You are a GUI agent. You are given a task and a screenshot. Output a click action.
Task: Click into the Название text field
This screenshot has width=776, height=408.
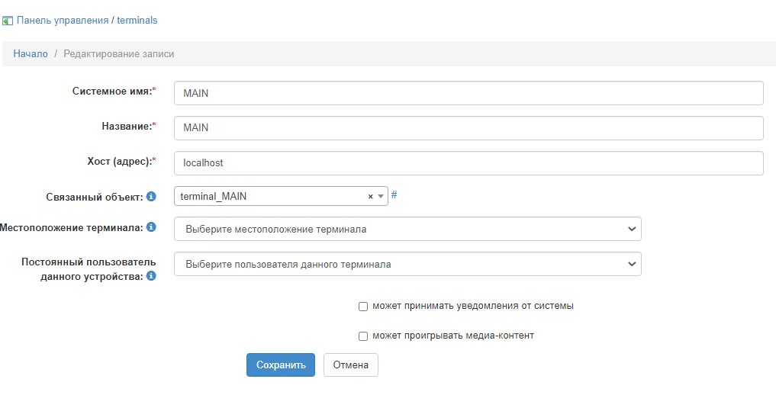pyautogui.click(x=468, y=128)
